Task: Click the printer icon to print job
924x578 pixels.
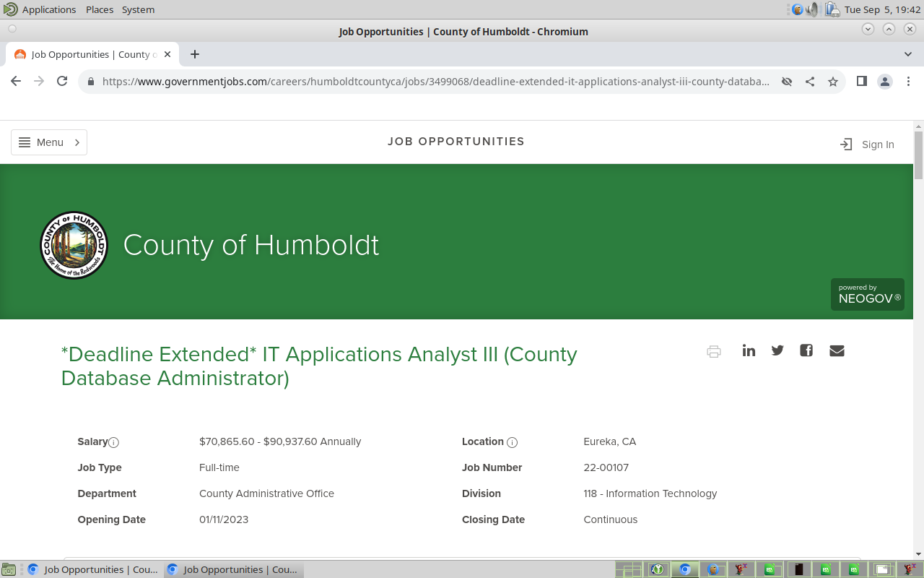Action: [714, 352]
